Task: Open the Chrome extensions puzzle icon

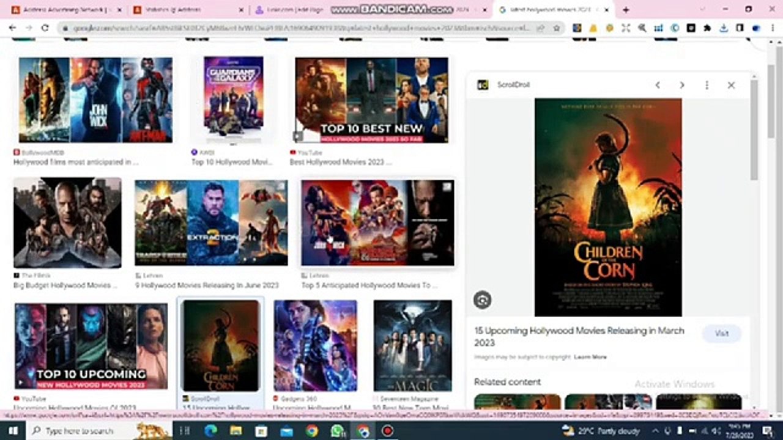Action: pyautogui.click(x=708, y=28)
